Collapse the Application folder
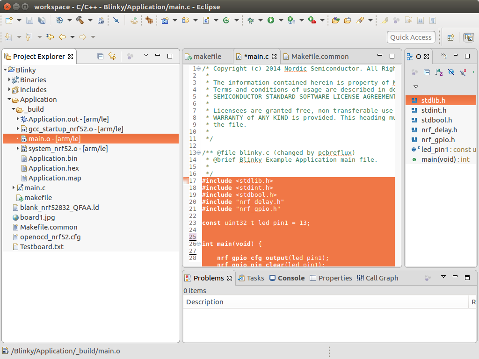Viewport: 479px width, 359px height. coord(9,99)
